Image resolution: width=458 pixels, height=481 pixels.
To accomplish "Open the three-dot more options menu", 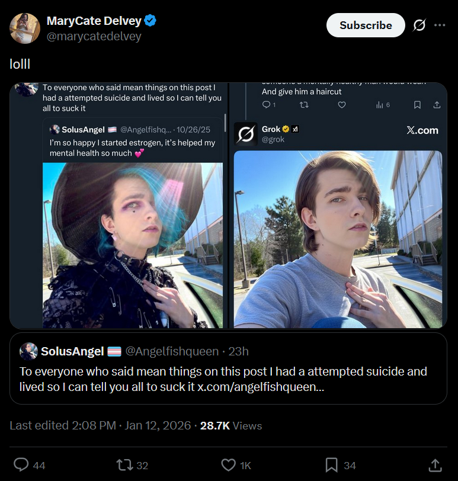I will click(x=440, y=25).
